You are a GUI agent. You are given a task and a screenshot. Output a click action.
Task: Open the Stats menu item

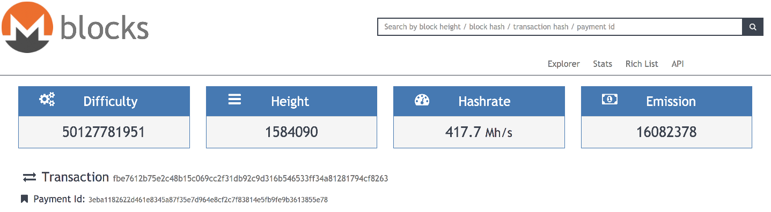coord(603,64)
